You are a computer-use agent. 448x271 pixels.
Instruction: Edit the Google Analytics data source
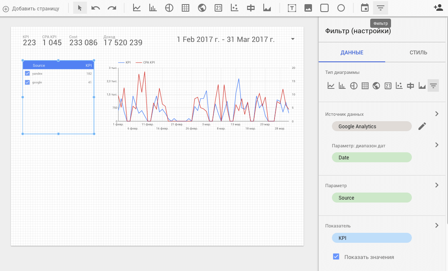pos(422,126)
